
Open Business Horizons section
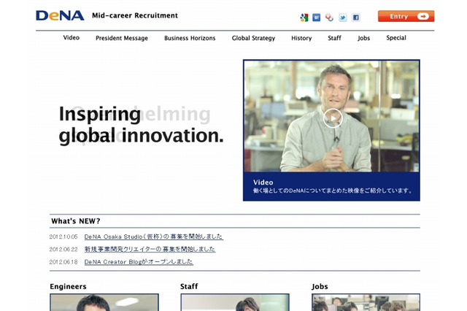pos(190,38)
